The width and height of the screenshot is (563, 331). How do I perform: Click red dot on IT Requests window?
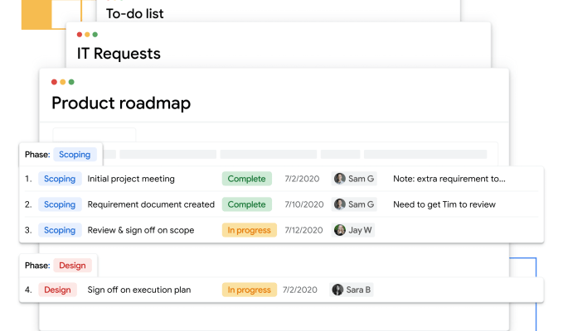(80, 35)
